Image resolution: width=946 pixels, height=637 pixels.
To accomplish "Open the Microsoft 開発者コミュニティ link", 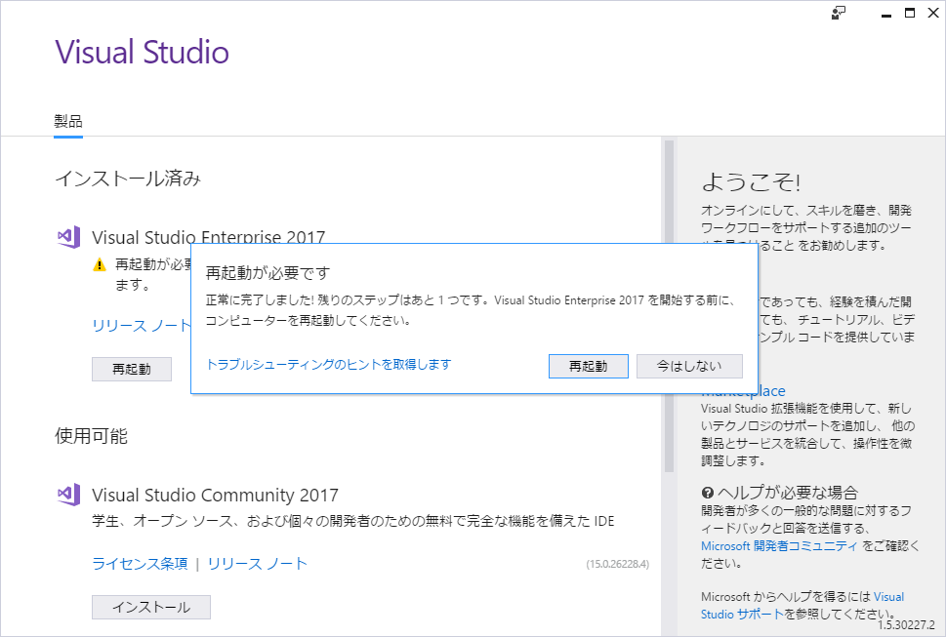I will (779, 546).
